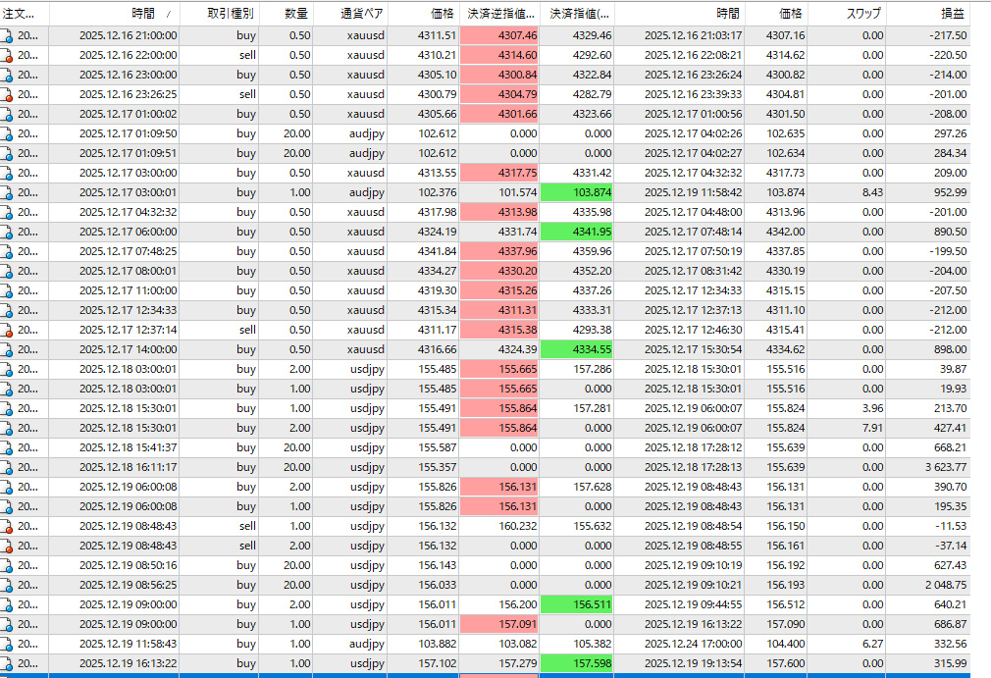Click the sell order icon for 2025.12.16 23:26:25

[6, 95]
